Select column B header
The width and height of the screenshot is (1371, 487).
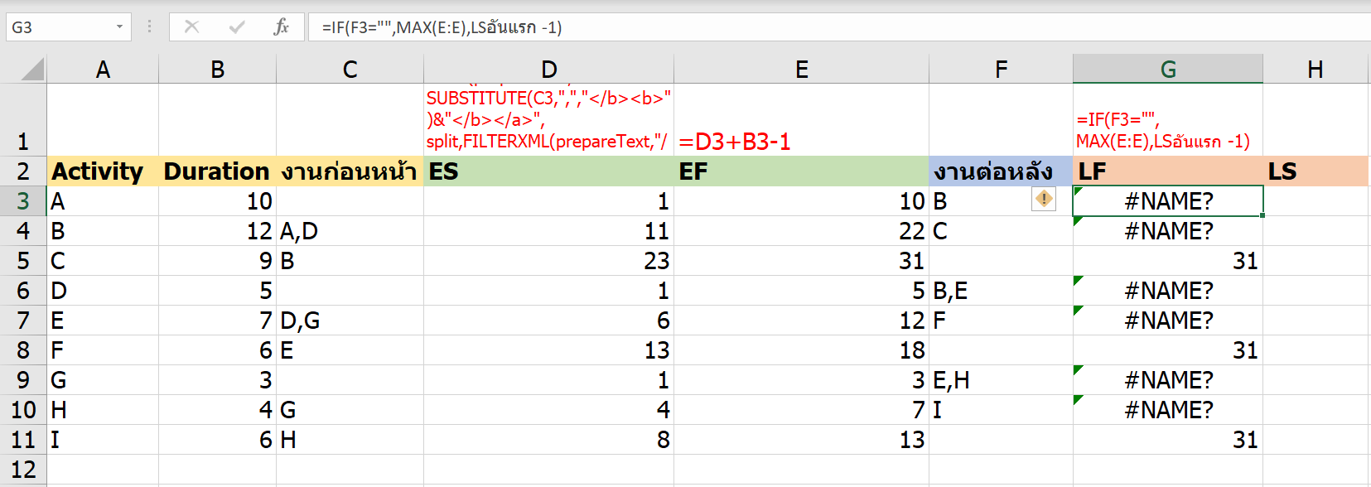[217, 70]
